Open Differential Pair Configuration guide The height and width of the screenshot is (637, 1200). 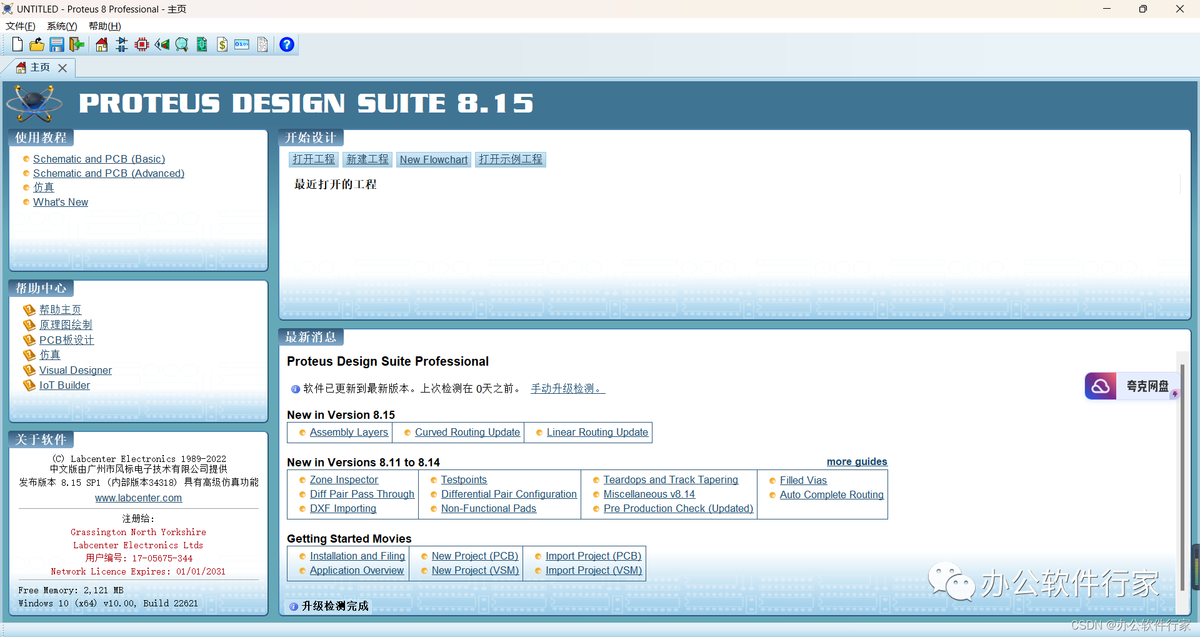pos(509,494)
